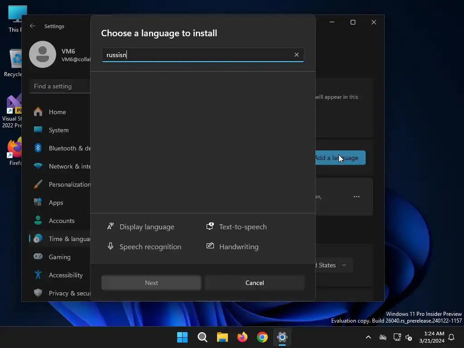Select Time & language in the sidebar
Screen dimensions: 464x348
coord(60,238)
